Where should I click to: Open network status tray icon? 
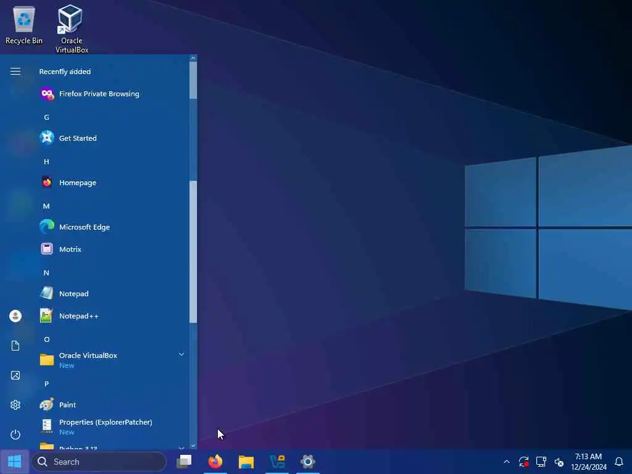(x=541, y=462)
